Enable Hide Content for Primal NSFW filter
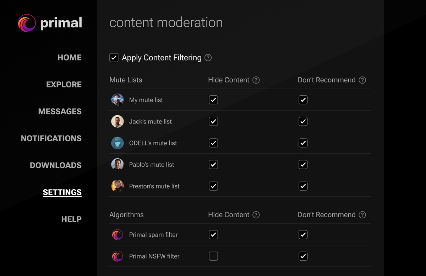 tap(213, 256)
